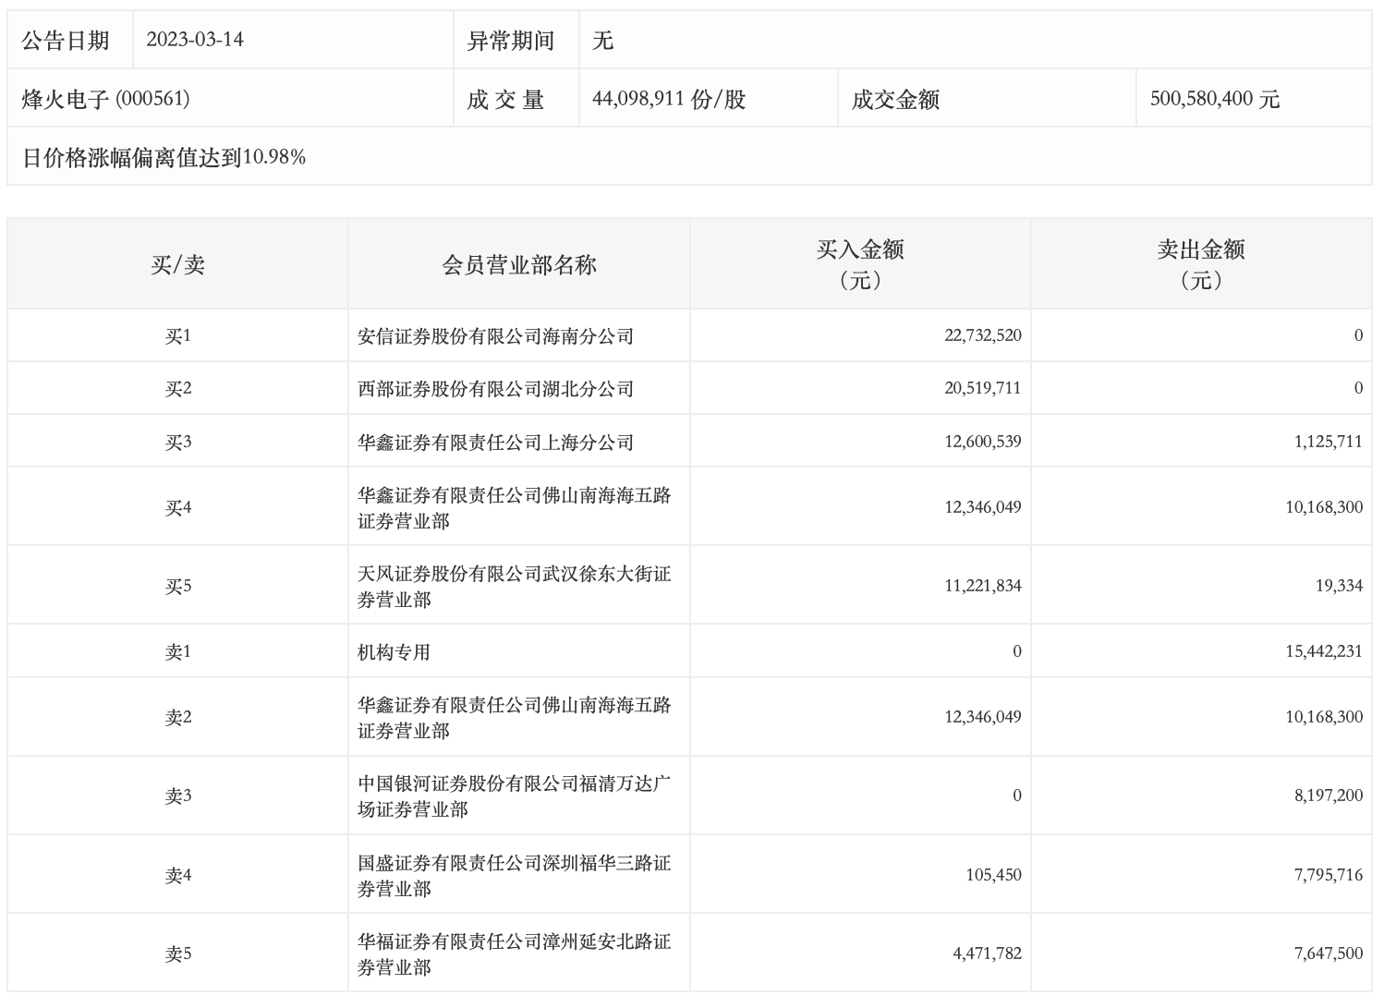Open 国盛证券 深圳福华三路 branch entry
This screenshot has height=996, width=1384.
click(x=514, y=876)
